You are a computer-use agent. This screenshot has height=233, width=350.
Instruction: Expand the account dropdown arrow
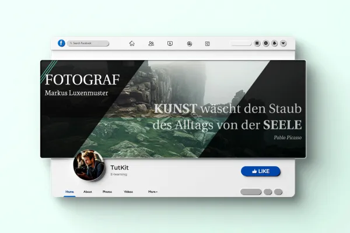coord(283,43)
